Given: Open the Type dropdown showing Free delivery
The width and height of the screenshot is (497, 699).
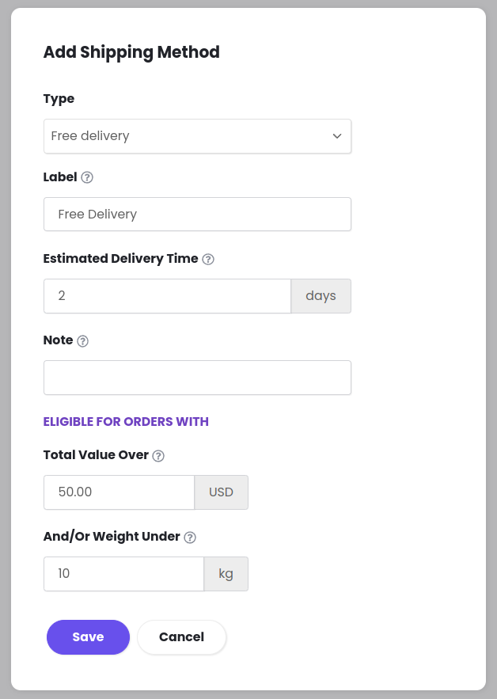Looking at the screenshot, I should tap(198, 136).
